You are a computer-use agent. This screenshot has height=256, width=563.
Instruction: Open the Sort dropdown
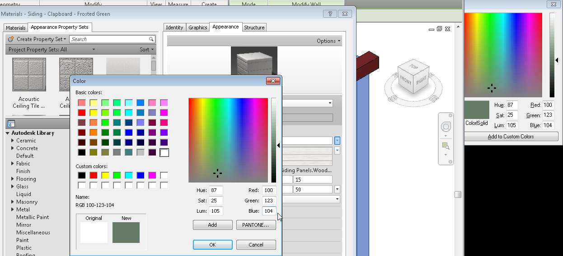pos(153,50)
